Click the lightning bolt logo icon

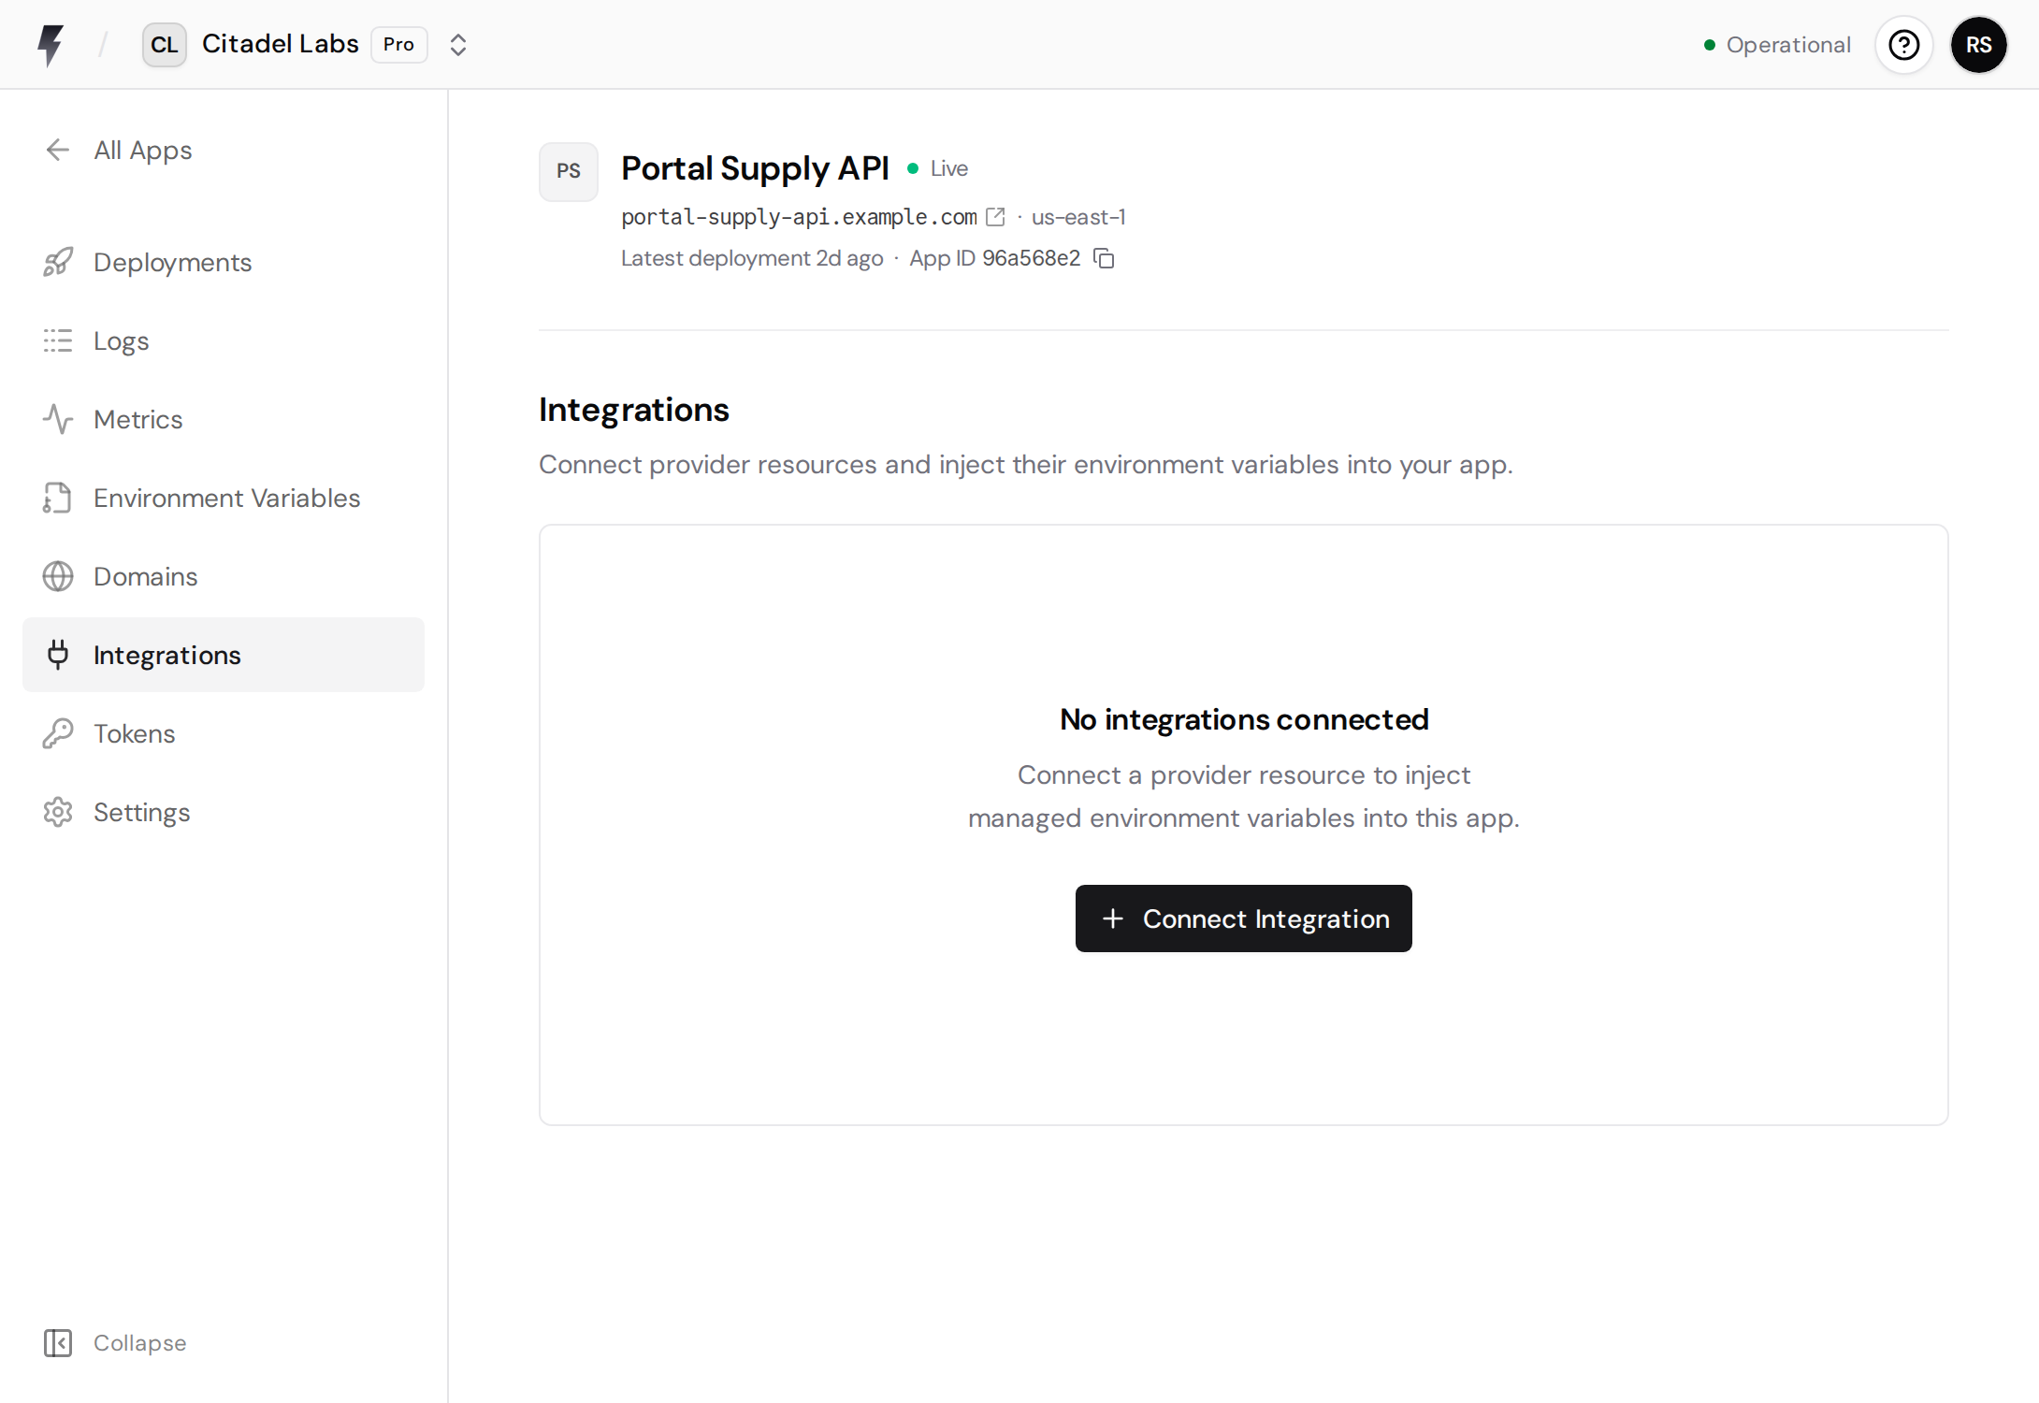[x=51, y=45]
